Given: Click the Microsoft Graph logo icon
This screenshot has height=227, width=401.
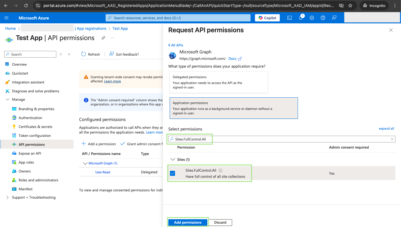Looking at the screenshot, I should click(172, 56).
